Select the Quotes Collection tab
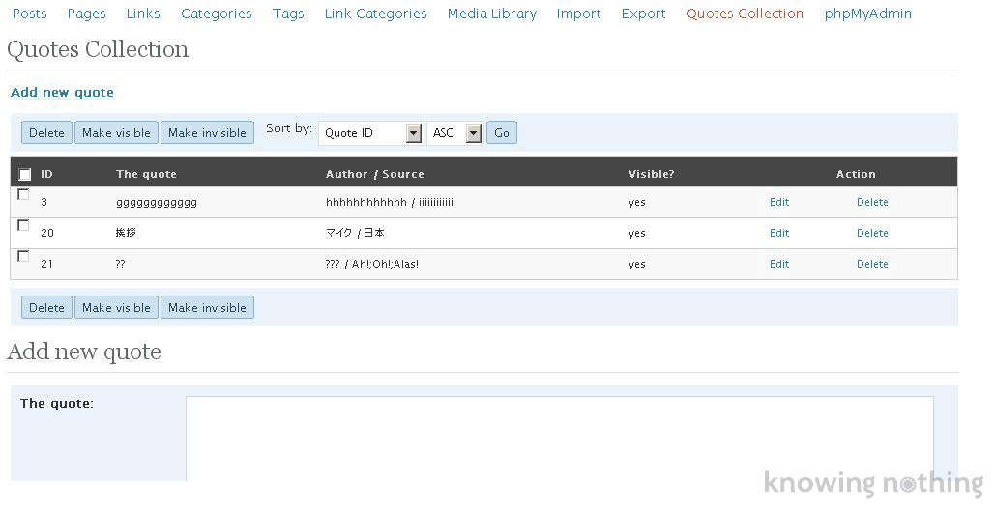 (745, 14)
